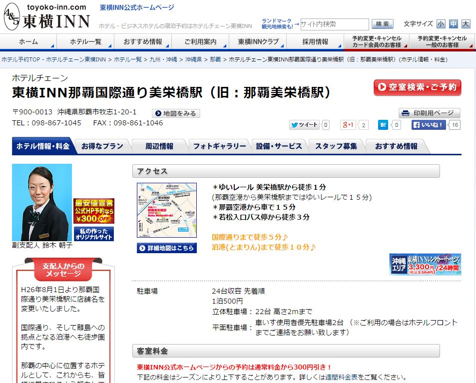Click the Google +1 share button

click(348, 125)
